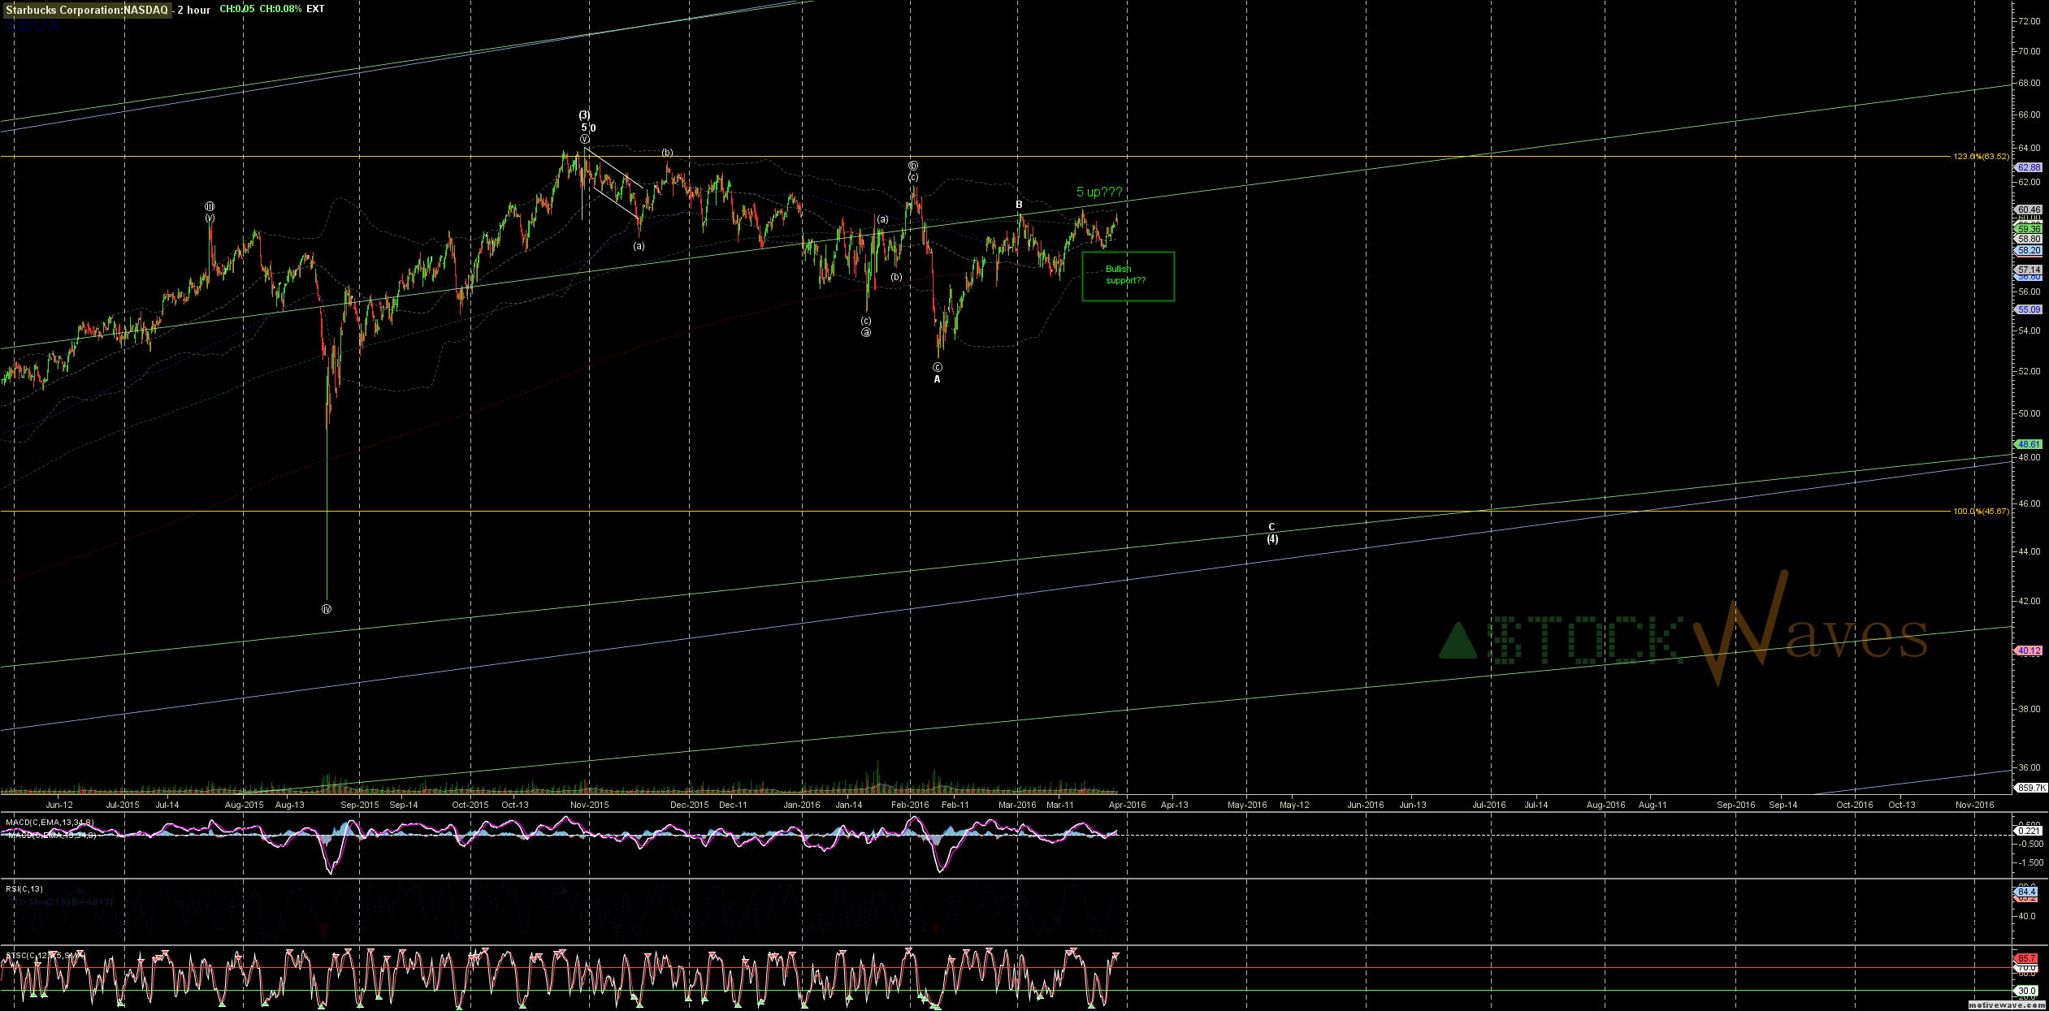The width and height of the screenshot is (2049, 1011).
Task: Select the Mar-11 date on time axis
Action: point(1060,805)
